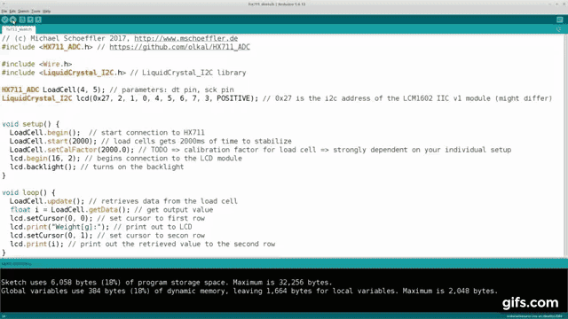Click the Save sketch toolbar icon
The image size is (568, 319).
tap(38, 19)
